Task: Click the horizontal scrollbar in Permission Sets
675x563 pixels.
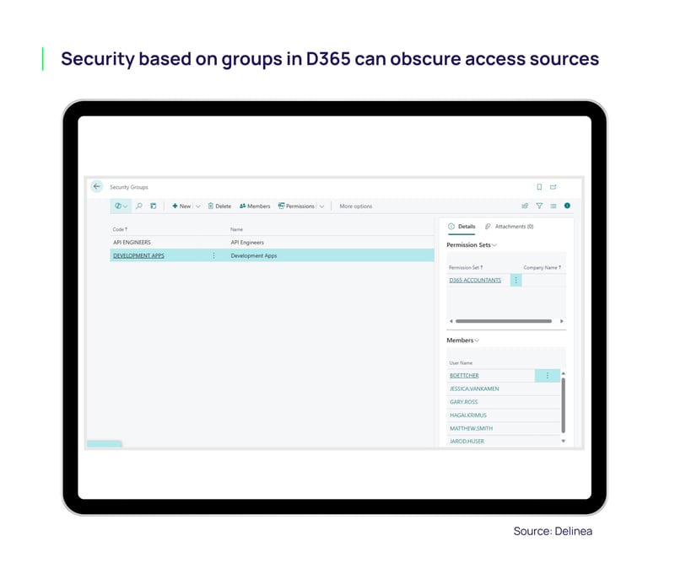Action: click(504, 321)
